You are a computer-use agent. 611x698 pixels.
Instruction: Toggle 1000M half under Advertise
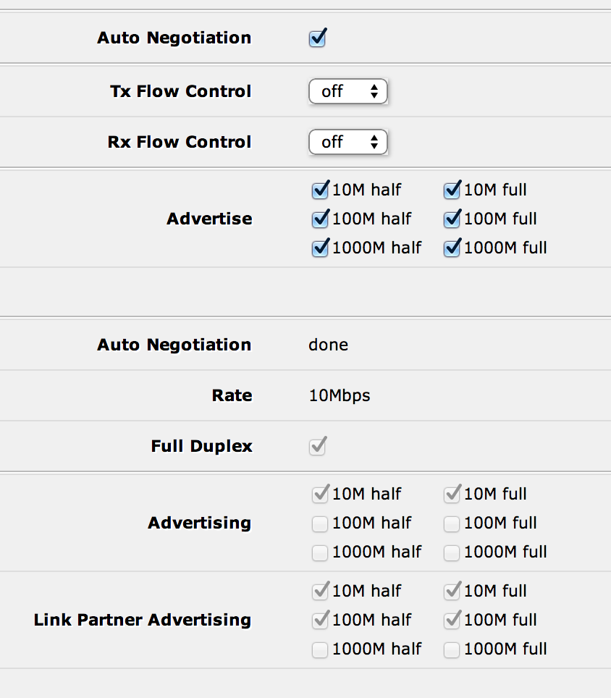(x=320, y=248)
